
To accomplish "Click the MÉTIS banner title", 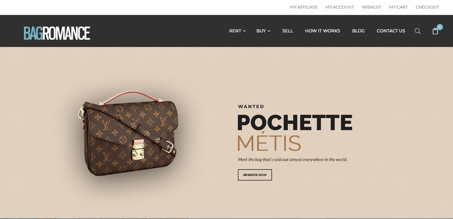I will click(269, 142).
